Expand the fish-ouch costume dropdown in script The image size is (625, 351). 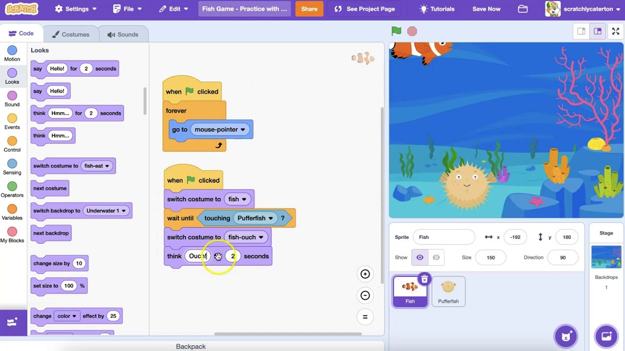point(261,237)
